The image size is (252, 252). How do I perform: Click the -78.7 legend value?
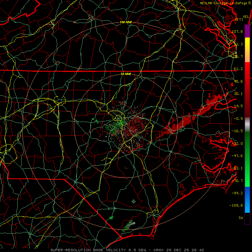click(237, 181)
